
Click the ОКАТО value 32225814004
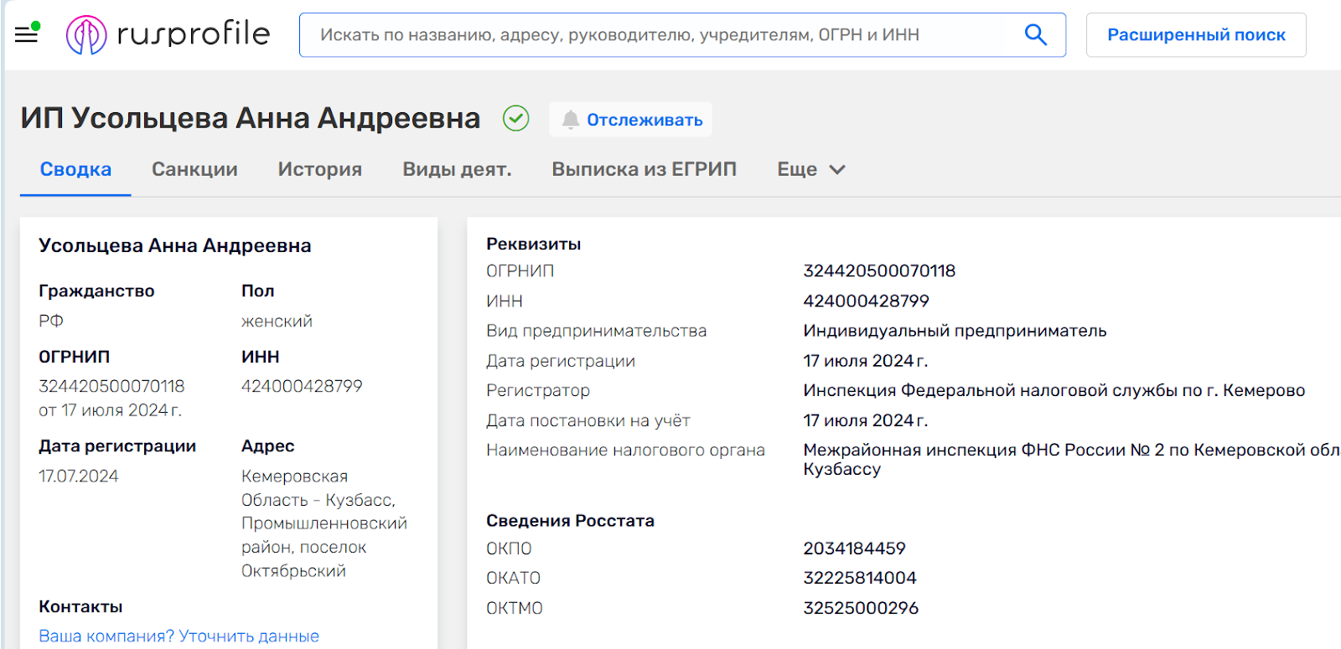tap(860, 578)
